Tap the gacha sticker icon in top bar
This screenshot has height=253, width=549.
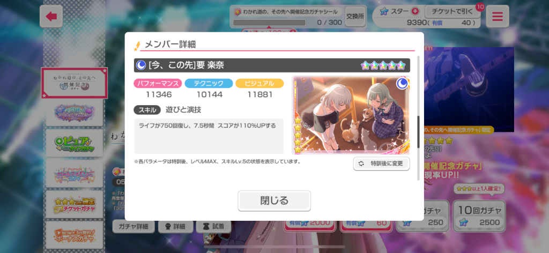(237, 12)
